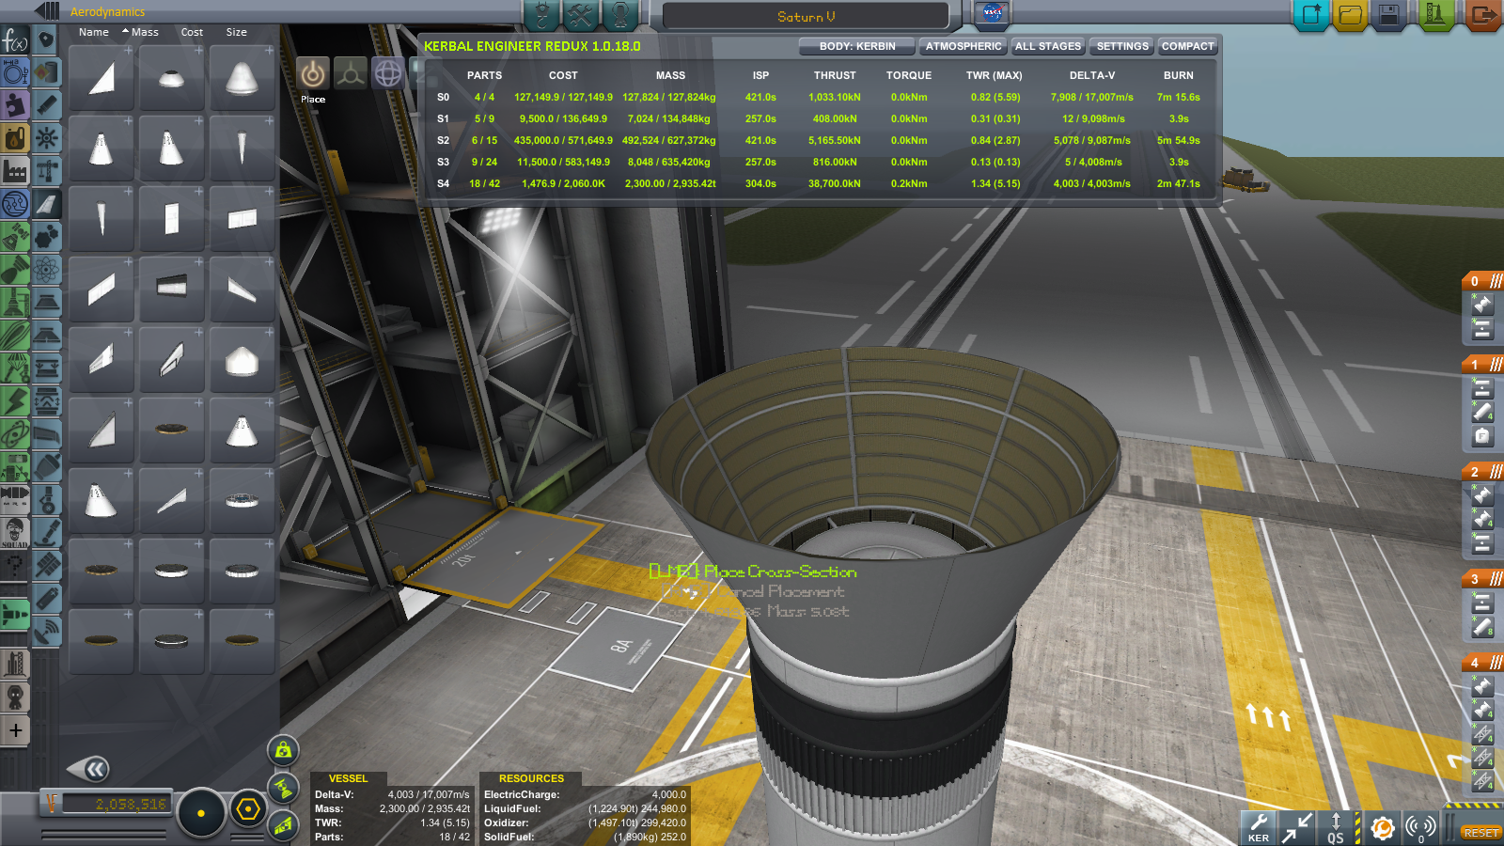Activate the Offset gizmo tool
The image size is (1504, 846).
[x=351, y=73]
